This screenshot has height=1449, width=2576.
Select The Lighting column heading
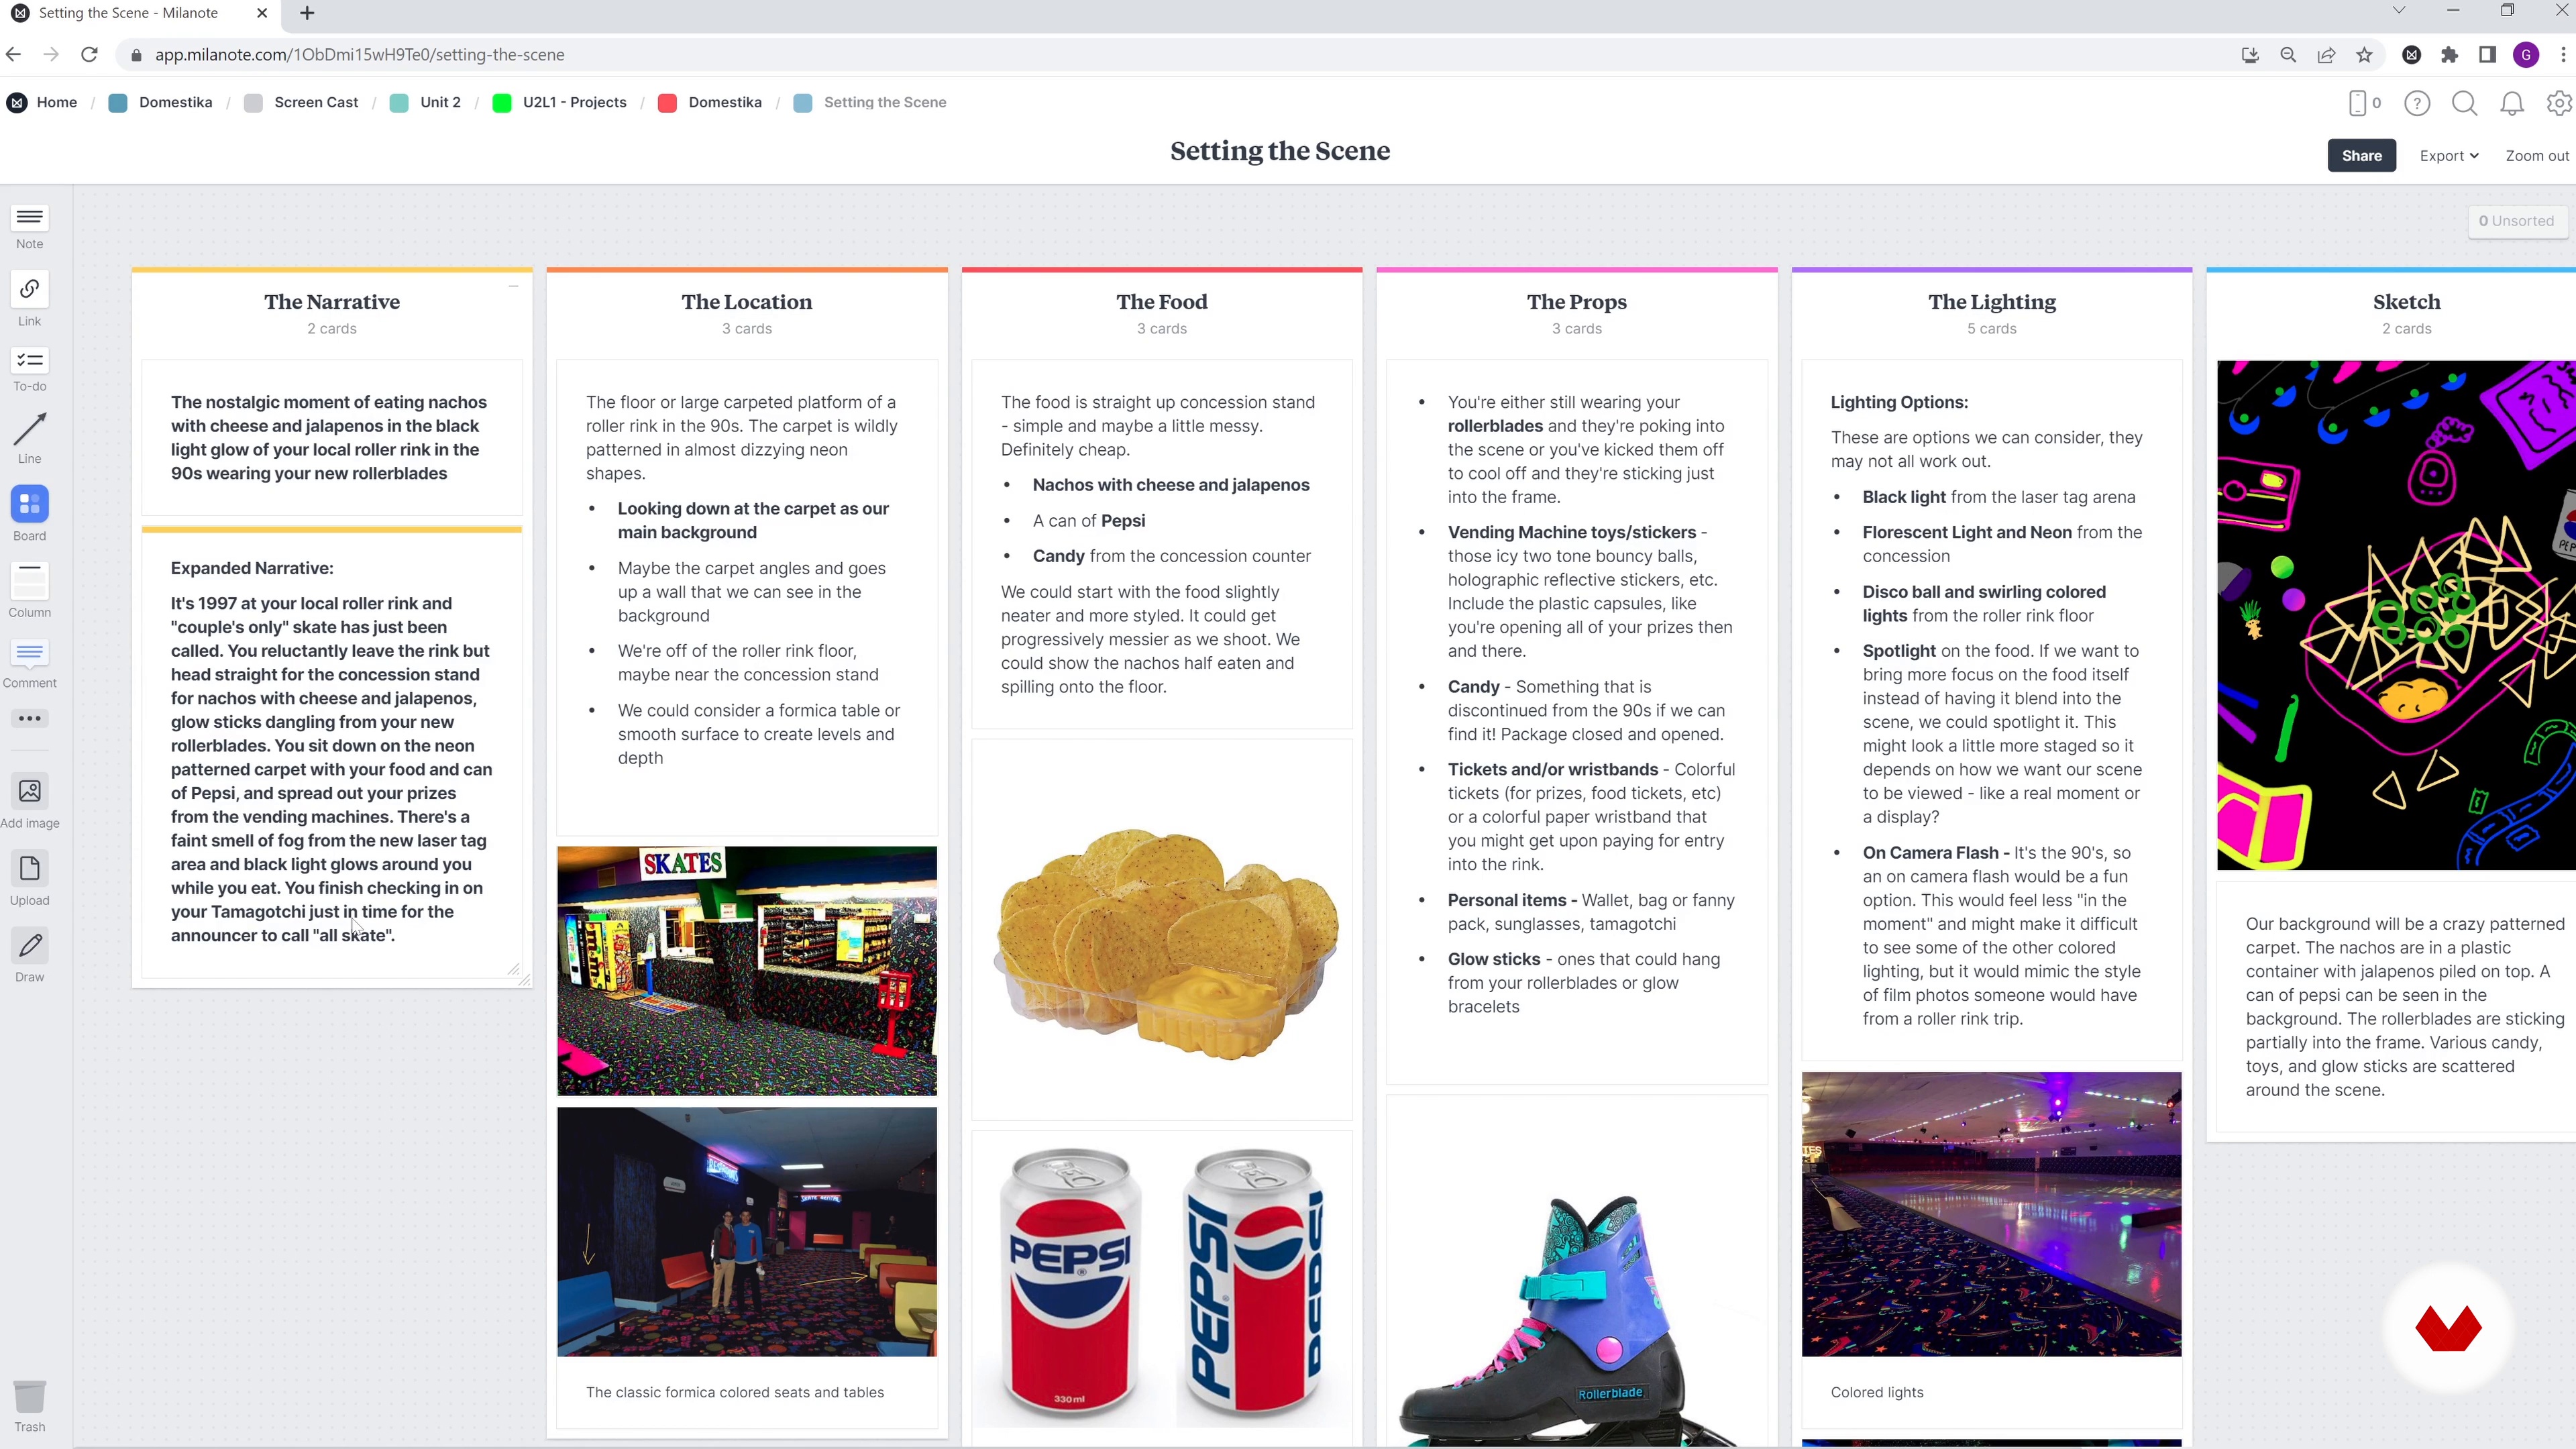(1992, 302)
